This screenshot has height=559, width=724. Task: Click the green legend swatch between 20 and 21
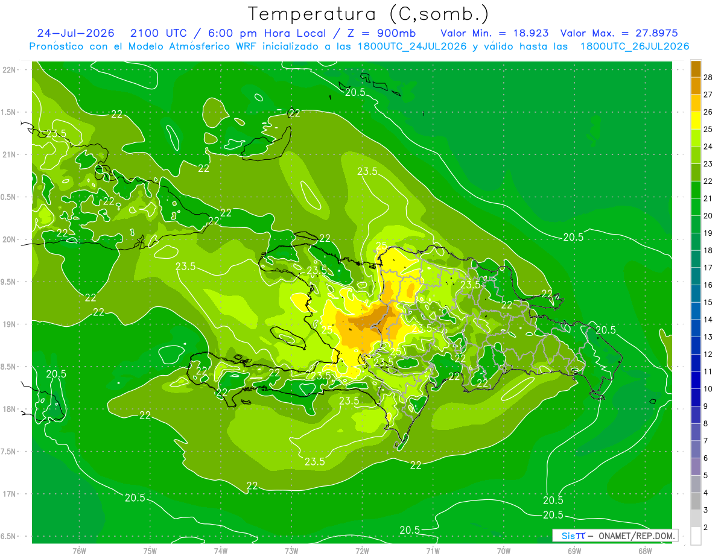(x=696, y=207)
